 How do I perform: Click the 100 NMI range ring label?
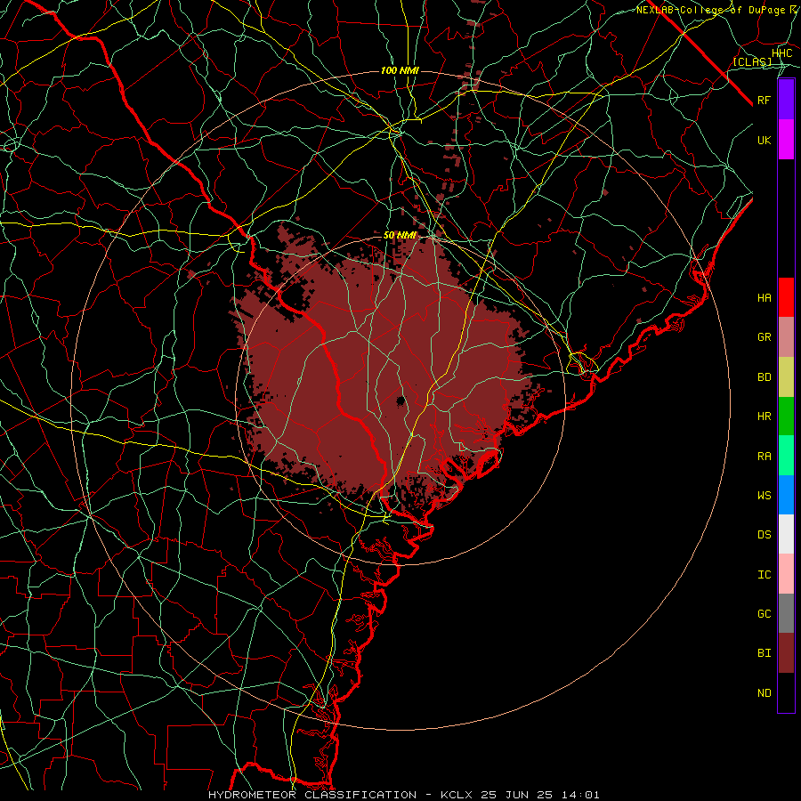point(400,70)
